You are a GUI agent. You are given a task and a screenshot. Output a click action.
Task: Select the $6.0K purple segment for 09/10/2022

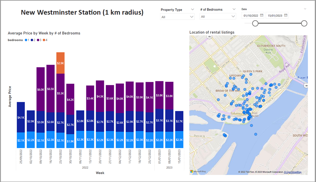click(x=41, y=89)
